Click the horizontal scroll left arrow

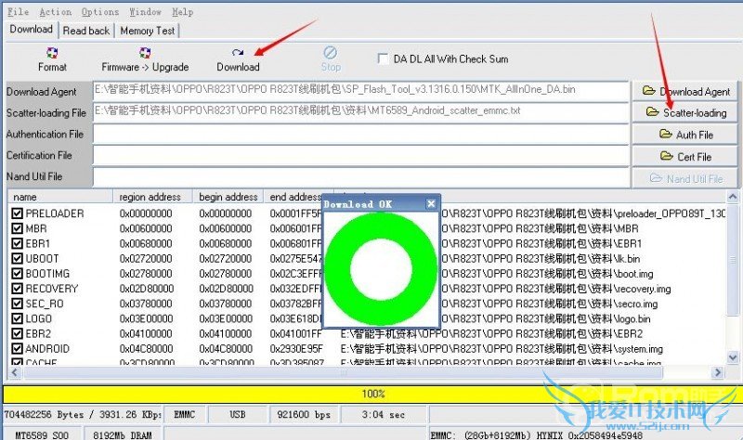click(15, 373)
